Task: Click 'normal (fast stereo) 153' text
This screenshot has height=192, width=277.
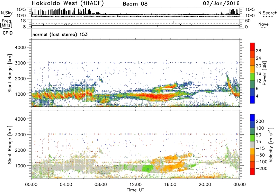Action: 60,34
